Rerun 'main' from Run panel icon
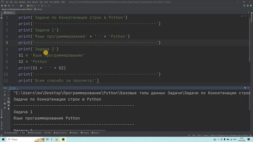 tap(5, 92)
